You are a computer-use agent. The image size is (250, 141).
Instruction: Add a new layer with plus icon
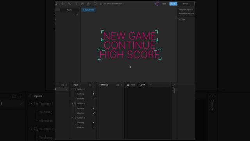(150, 85)
